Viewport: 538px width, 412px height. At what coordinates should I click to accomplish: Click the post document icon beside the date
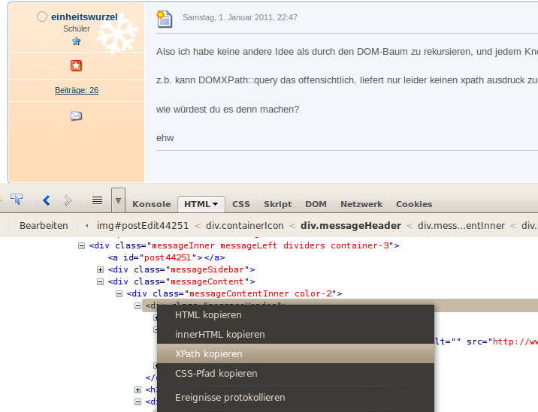(164, 18)
